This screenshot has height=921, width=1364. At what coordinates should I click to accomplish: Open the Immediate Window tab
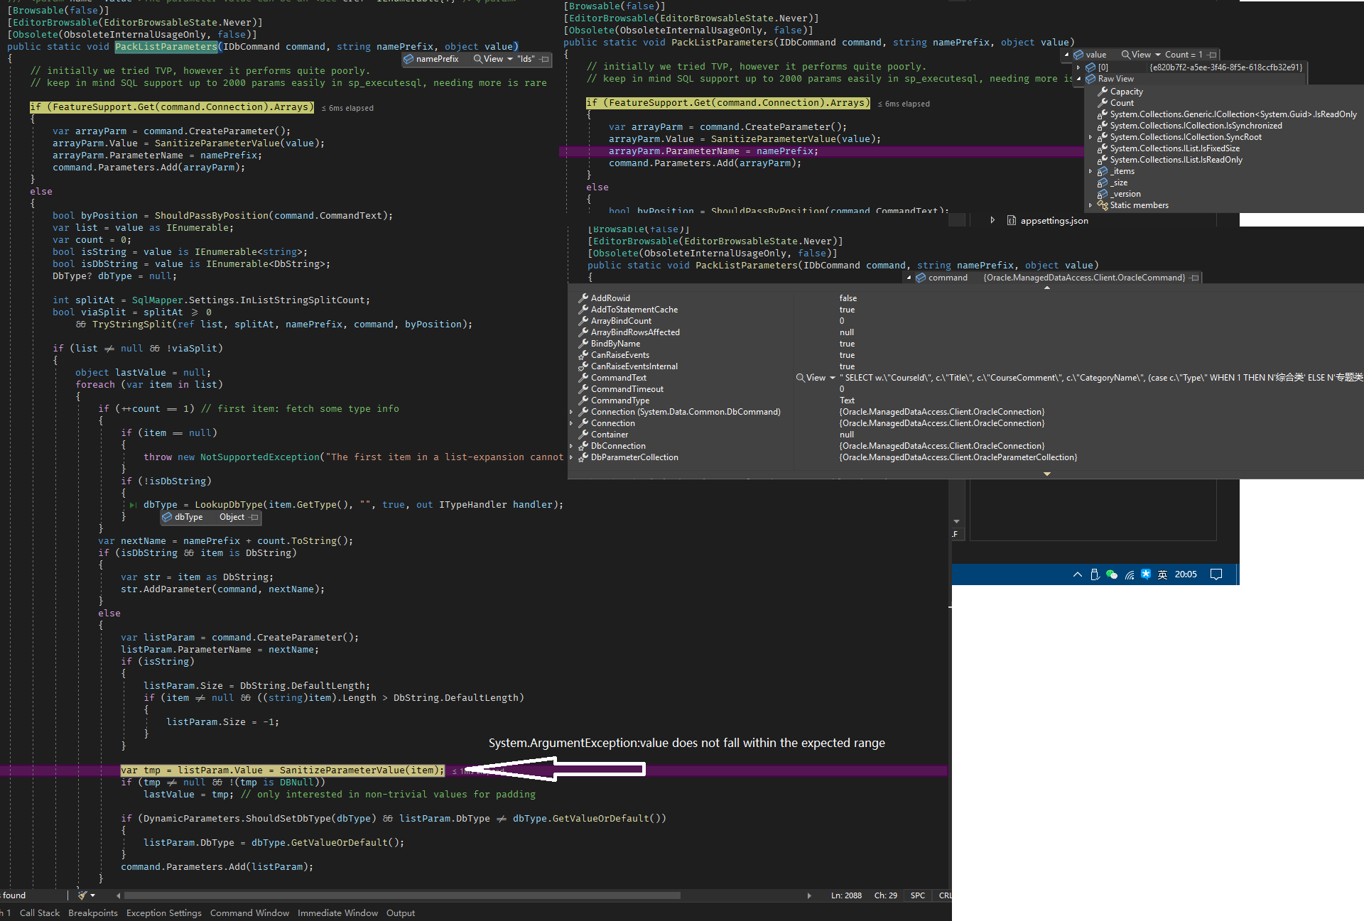click(337, 913)
